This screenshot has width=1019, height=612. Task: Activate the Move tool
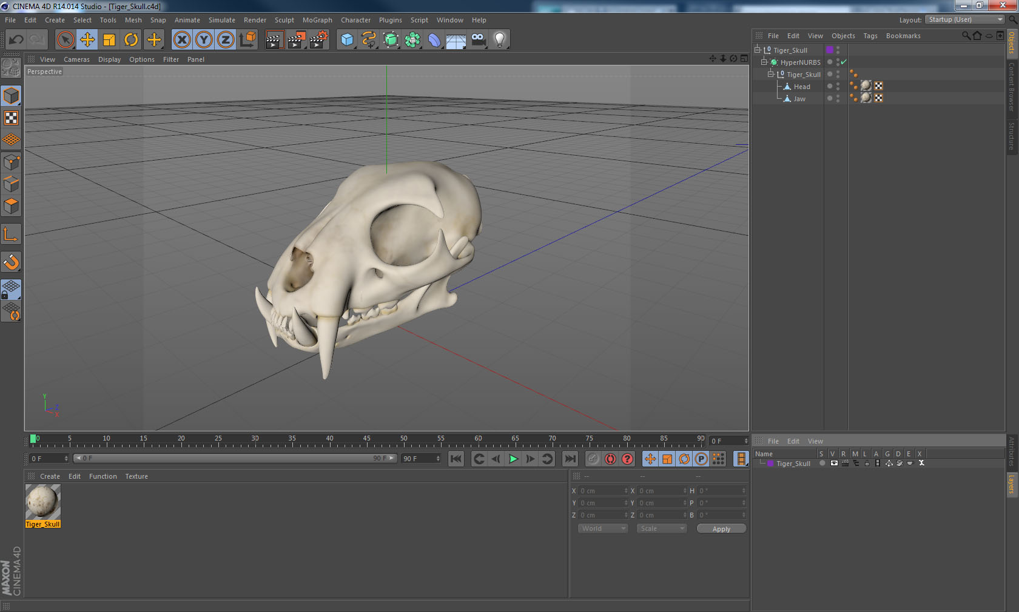click(87, 40)
